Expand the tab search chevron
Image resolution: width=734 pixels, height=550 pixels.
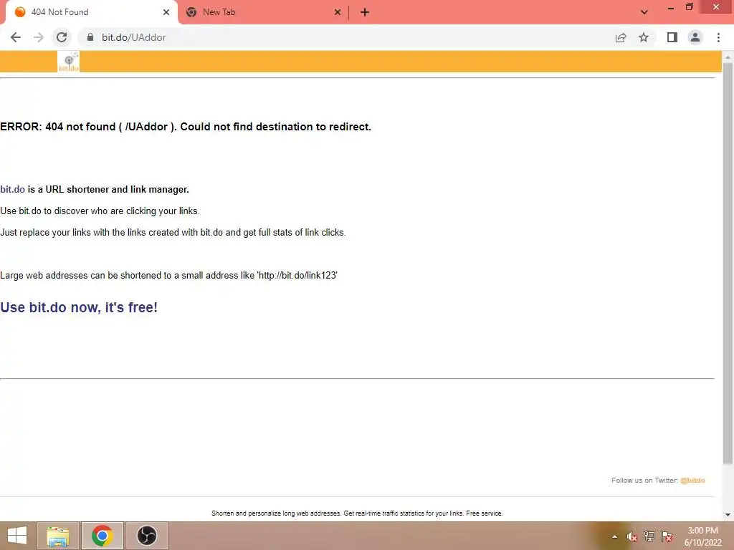pos(644,12)
